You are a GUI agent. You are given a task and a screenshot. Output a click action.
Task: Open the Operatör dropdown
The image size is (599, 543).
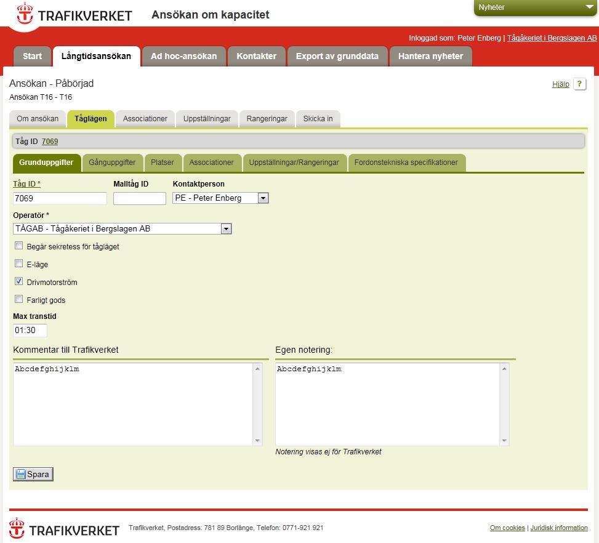(226, 228)
